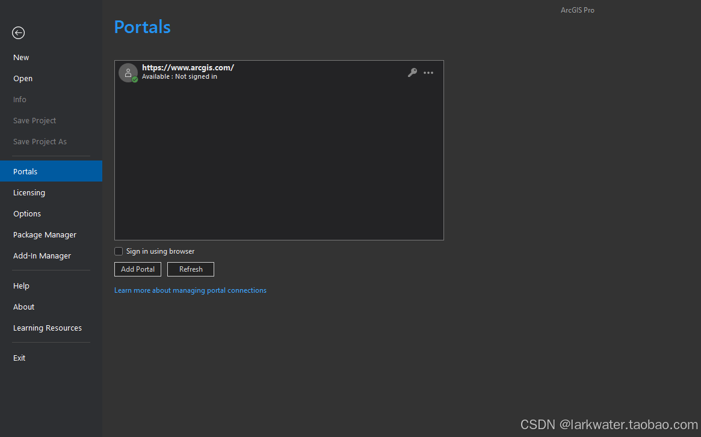Click the Refresh button
The height and width of the screenshot is (437, 701).
pos(191,269)
